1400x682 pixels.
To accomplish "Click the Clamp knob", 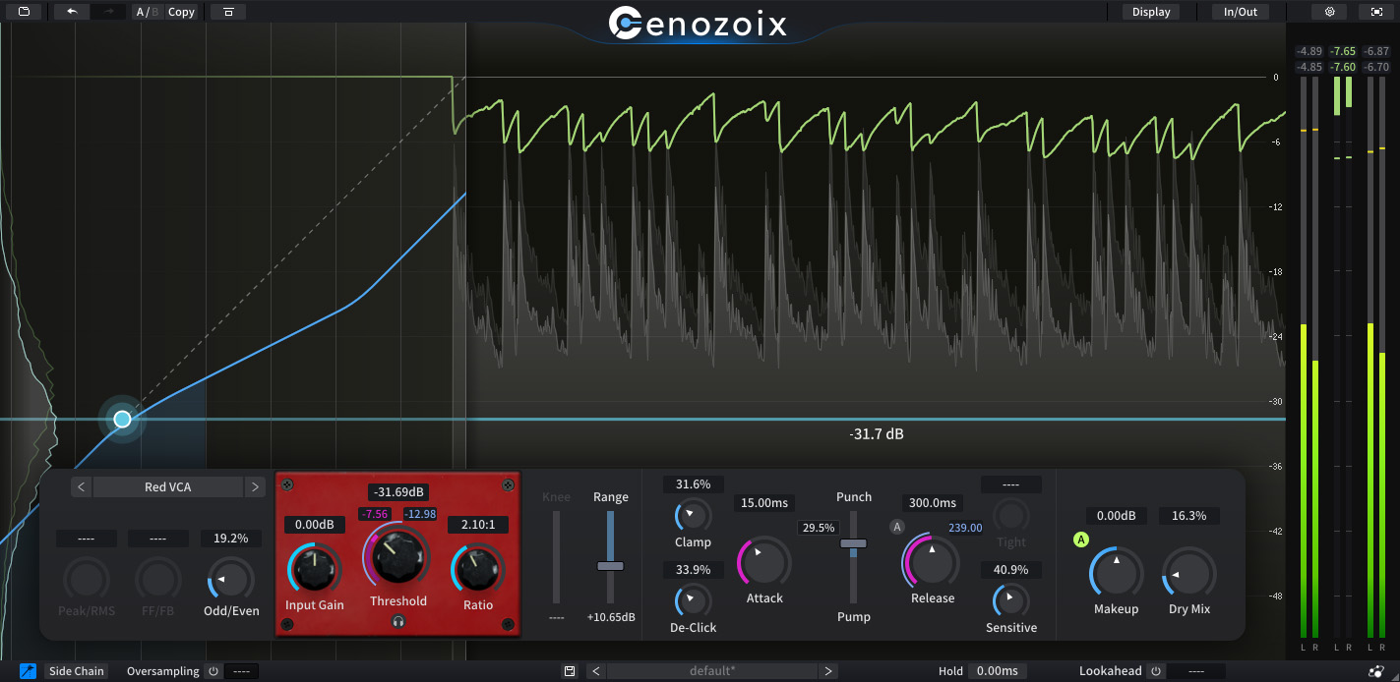I will [693, 515].
